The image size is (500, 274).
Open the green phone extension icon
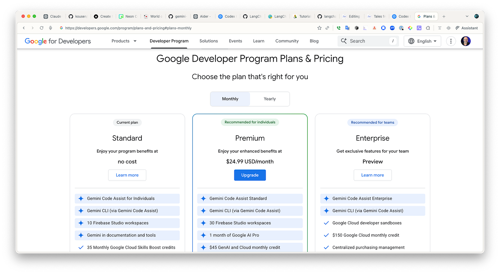coord(339,28)
